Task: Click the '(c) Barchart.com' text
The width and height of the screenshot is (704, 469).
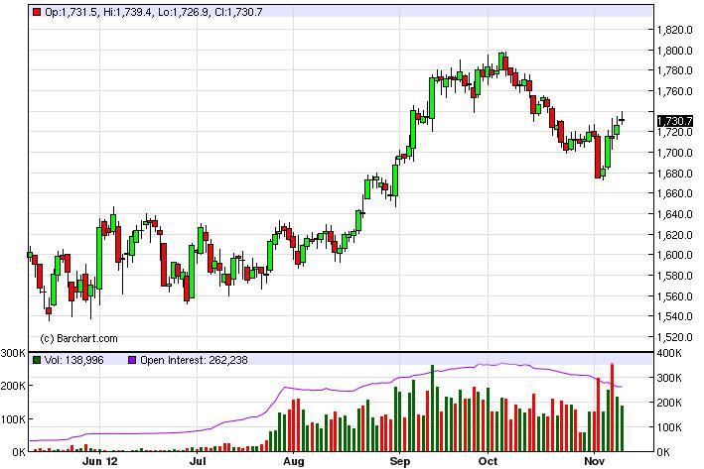Action: 79,338
